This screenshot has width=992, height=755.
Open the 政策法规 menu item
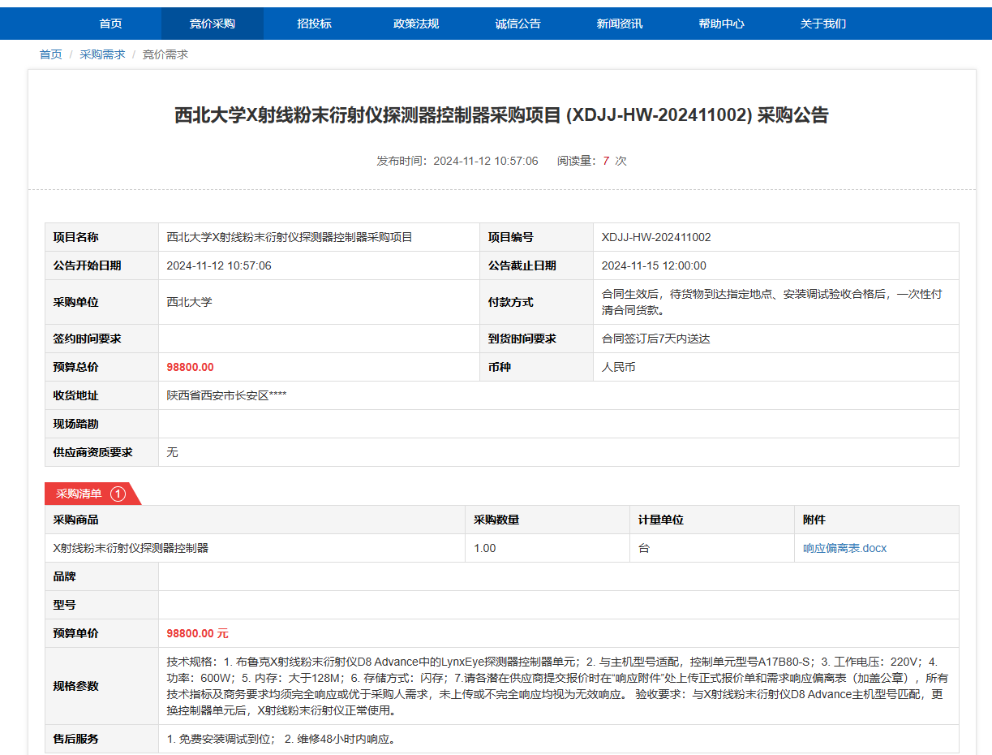pos(416,24)
